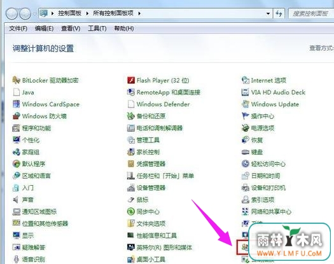Click the 声音 speaker icon
Screen dimensions: 334x264
[x=16, y=200]
